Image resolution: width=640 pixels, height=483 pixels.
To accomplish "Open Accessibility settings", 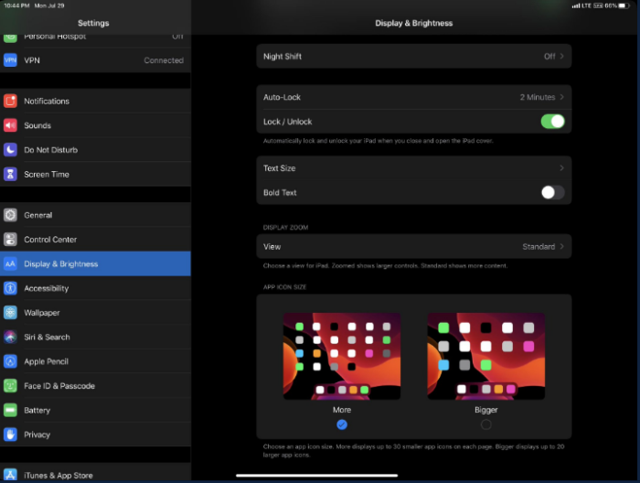I will [95, 288].
